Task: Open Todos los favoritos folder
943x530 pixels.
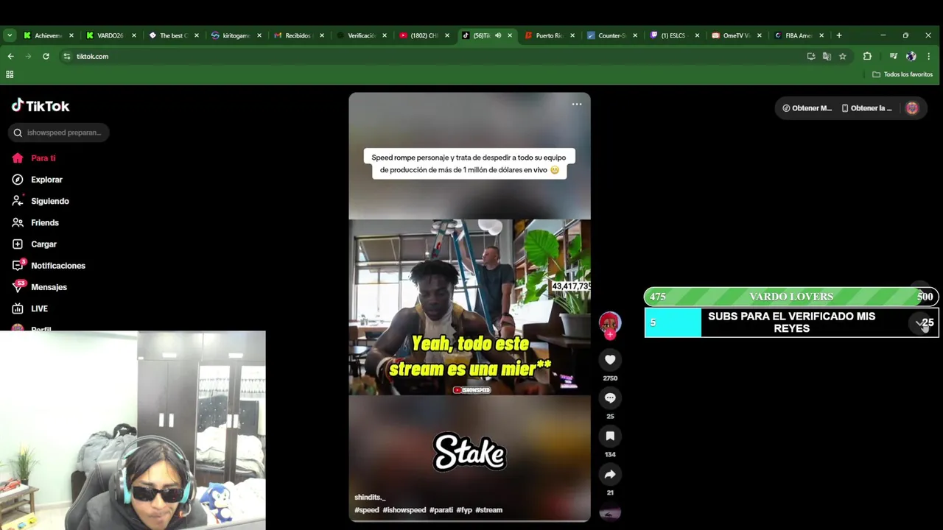Action: click(902, 74)
